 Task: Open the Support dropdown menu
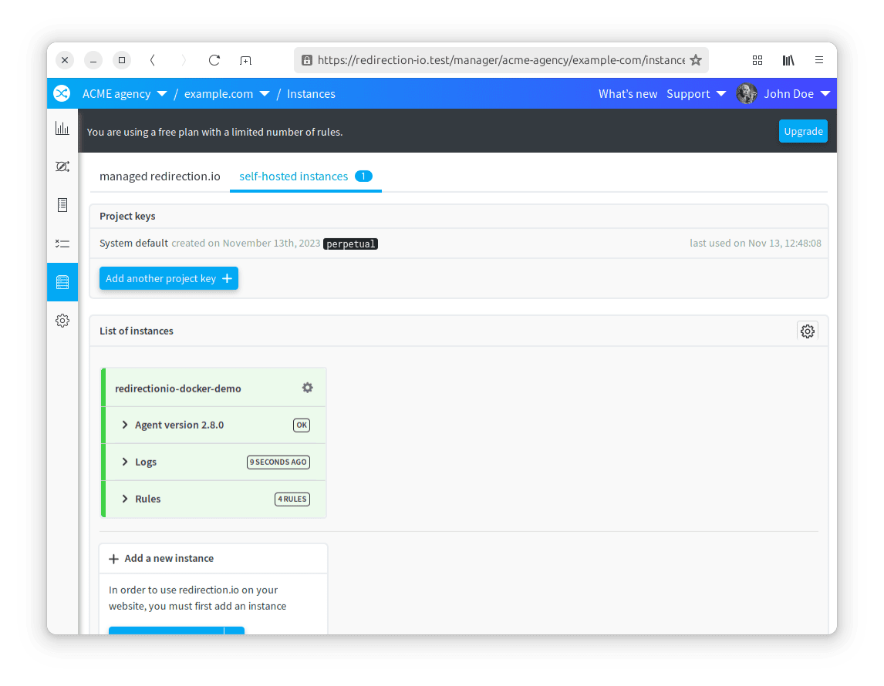(696, 93)
